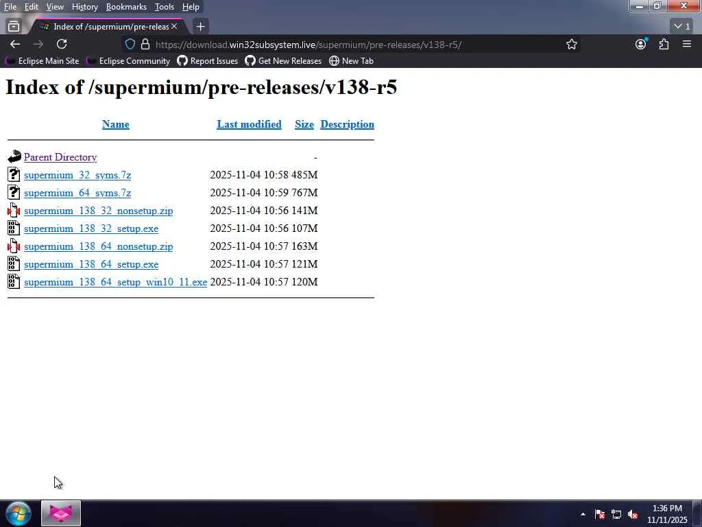Image resolution: width=702 pixels, height=527 pixels.
Task: Show hidden tray icons arrow
Action: [x=583, y=514]
